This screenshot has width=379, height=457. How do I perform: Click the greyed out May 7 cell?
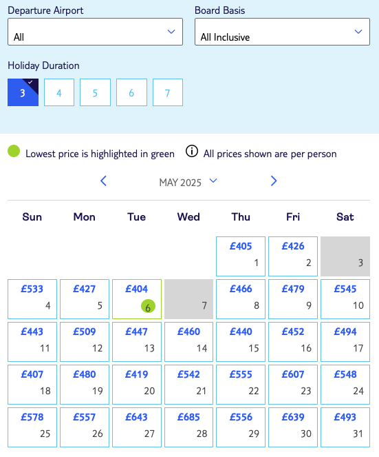[188, 299]
